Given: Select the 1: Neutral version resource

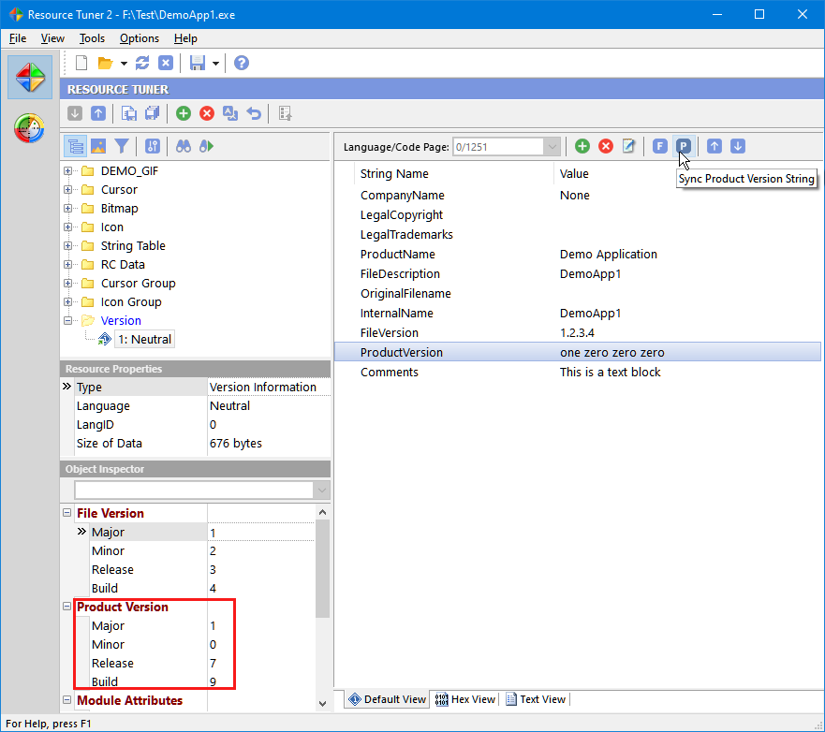Looking at the screenshot, I should pyautogui.click(x=144, y=339).
